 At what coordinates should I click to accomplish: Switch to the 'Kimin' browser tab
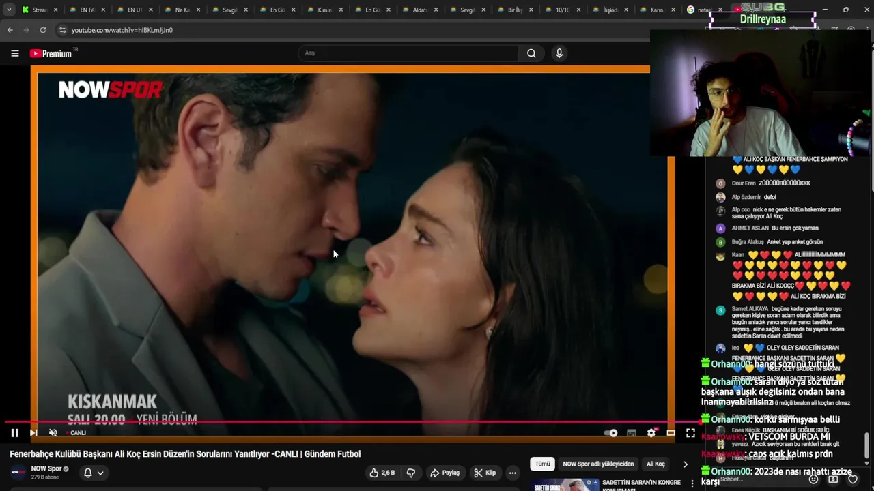click(x=325, y=10)
